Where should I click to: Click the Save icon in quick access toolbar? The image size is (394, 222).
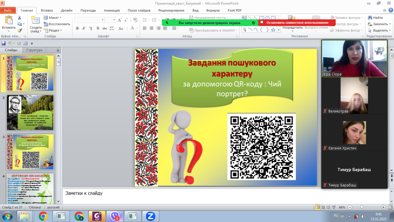[x=4, y=43]
